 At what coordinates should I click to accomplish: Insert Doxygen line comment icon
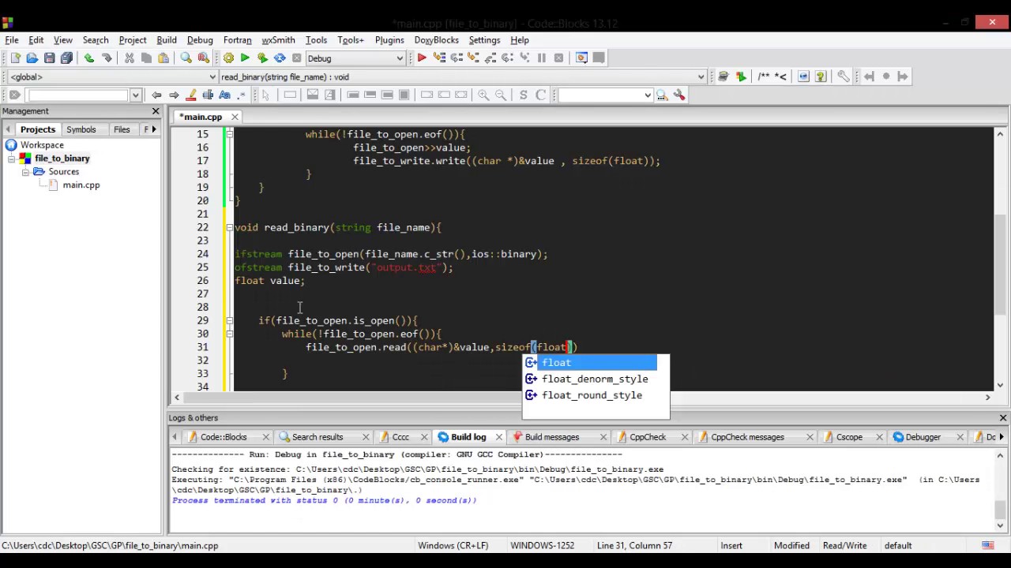coord(781,77)
